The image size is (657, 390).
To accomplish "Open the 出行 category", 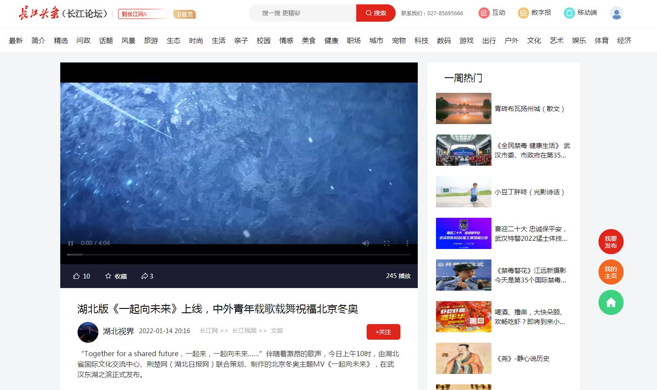I will [489, 40].
